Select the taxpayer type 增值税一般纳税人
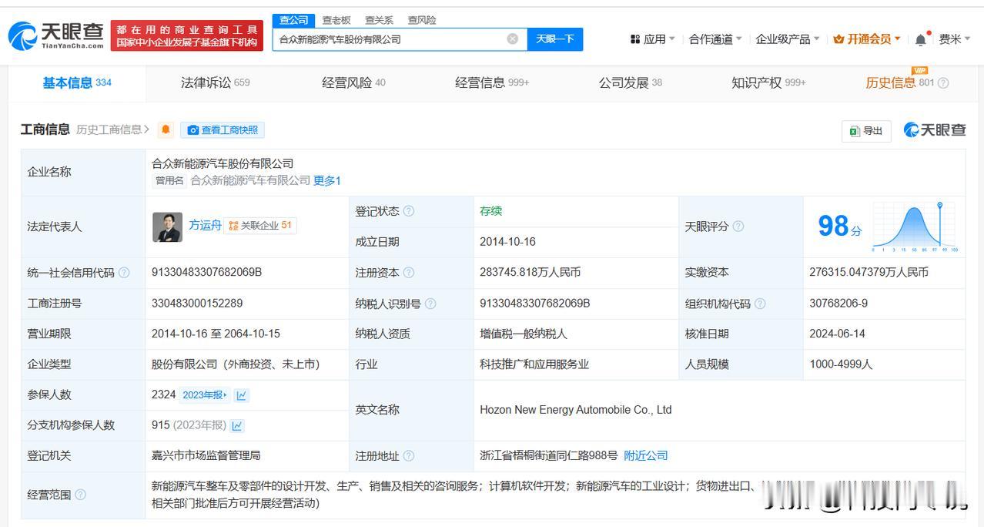This screenshot has height=527, width=984. click(x=524, y=334)
